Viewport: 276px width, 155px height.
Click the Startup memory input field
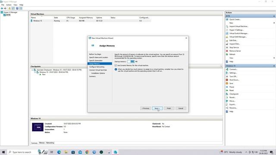pos(131,62)
